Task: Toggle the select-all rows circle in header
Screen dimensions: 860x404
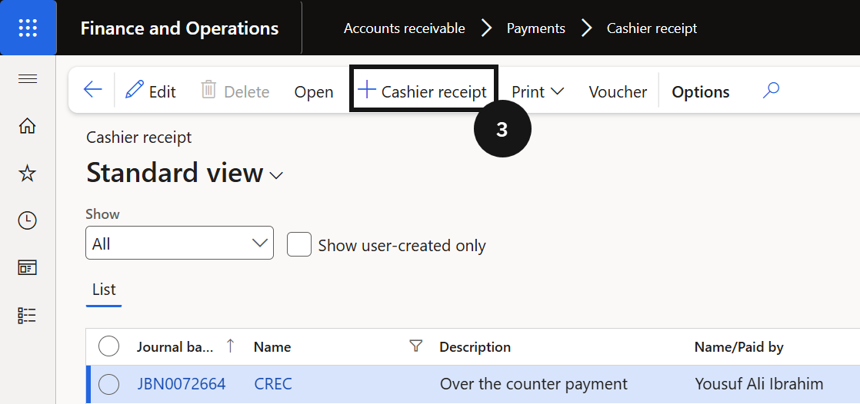Action: (108, 346)
